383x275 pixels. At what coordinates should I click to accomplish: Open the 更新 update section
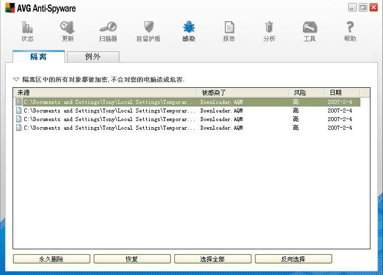coord(68,31)
